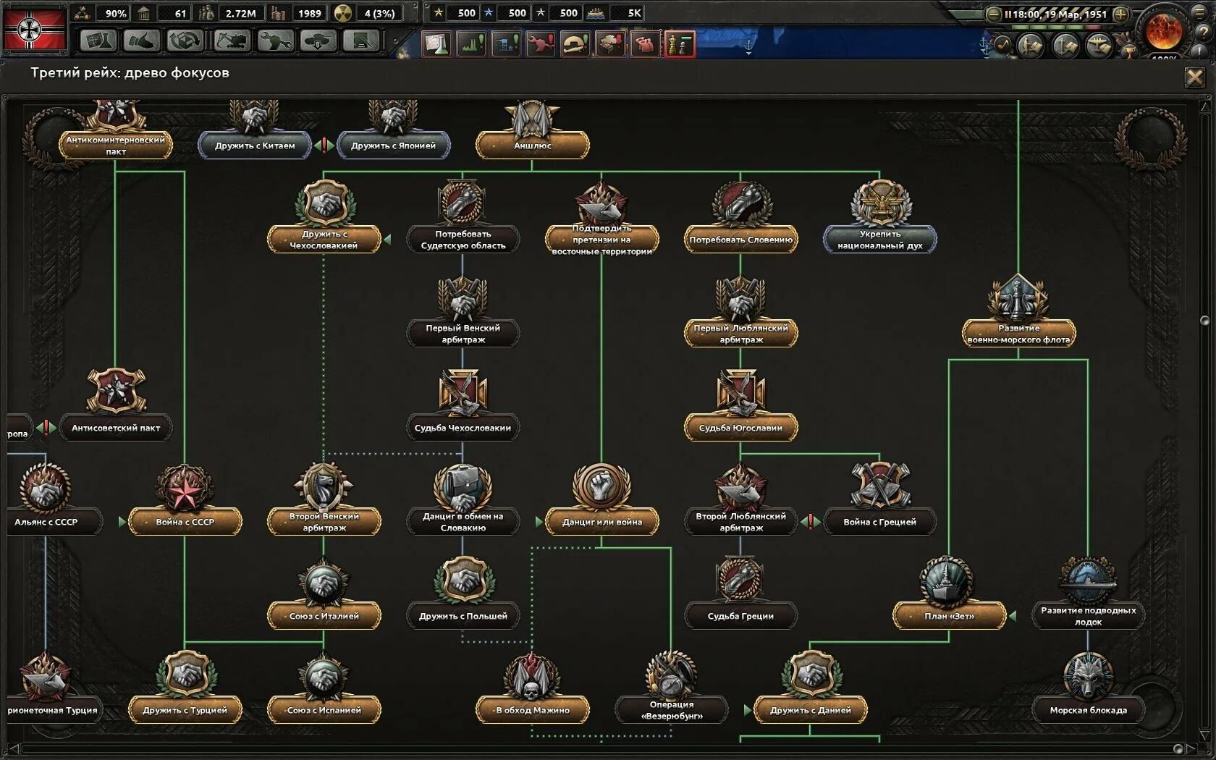Click the national focus chess-piece alert

(x=680, y=43)
